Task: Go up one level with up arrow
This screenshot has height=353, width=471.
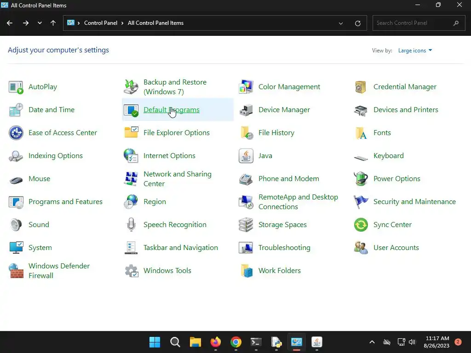Action: click(x=53, y=23)
